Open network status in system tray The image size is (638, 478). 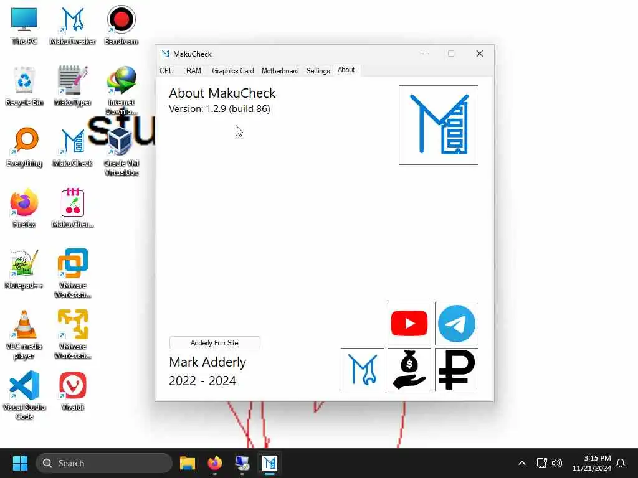[541, 463]
